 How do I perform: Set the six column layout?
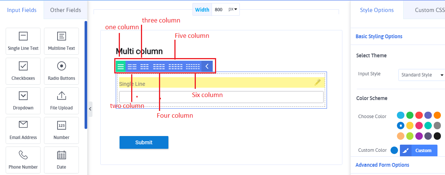click(193, 67)
